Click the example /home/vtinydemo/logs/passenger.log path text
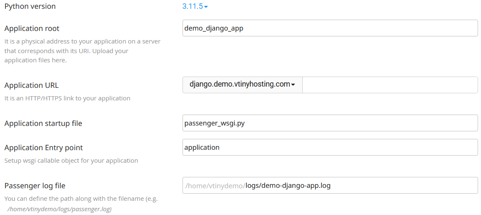The height and width of the screenshot is (215, 481). coord(59,209)
